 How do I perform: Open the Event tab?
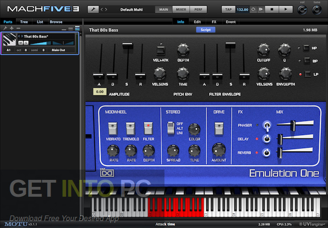point(231,21)
